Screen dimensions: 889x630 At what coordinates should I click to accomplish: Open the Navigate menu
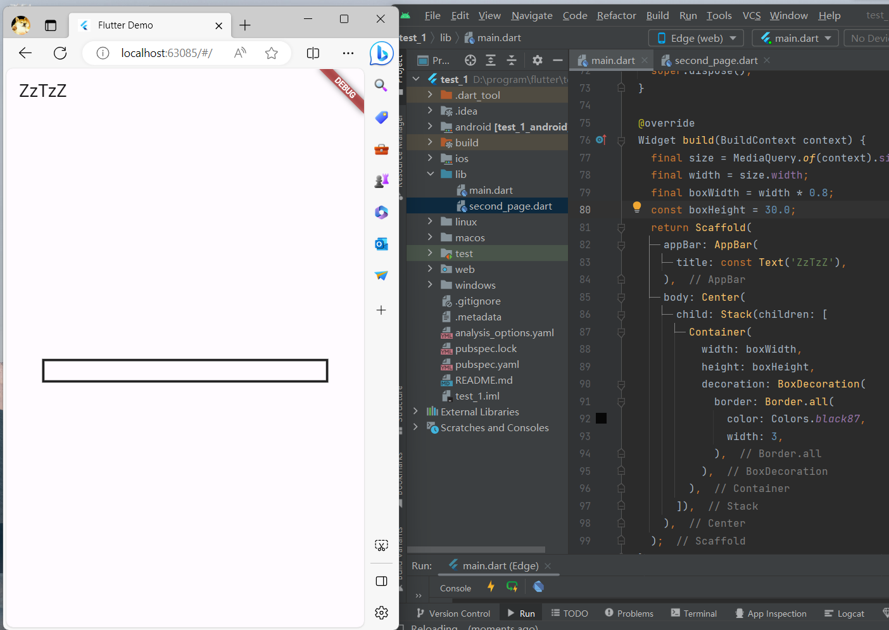(532, 15)
